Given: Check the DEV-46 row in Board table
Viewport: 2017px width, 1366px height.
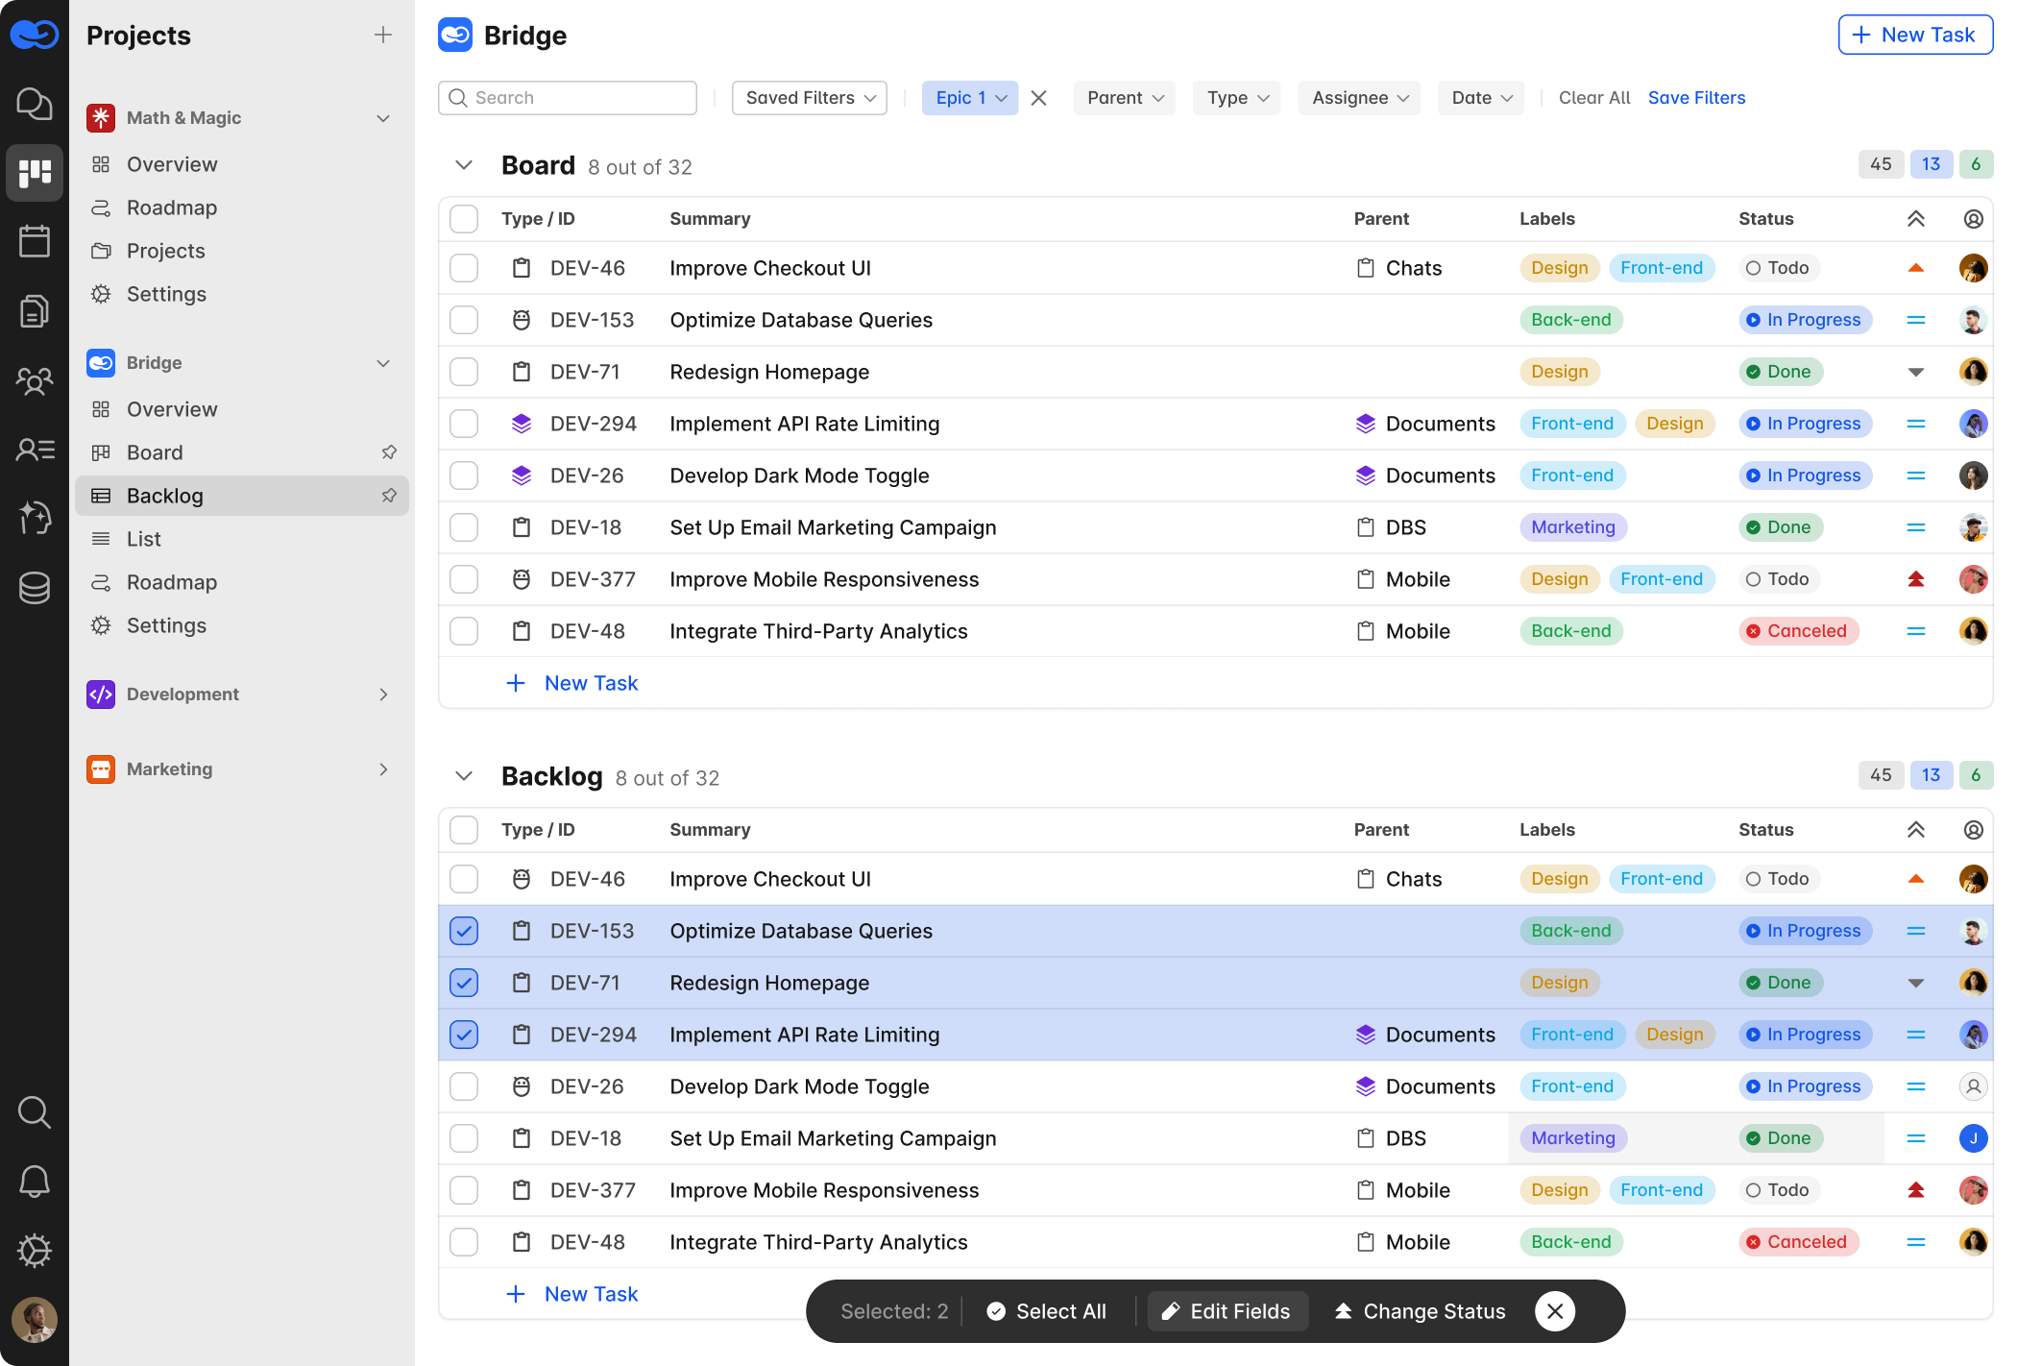Looking at the screenshot, I should pyautogui.click(x=464, y=268).
